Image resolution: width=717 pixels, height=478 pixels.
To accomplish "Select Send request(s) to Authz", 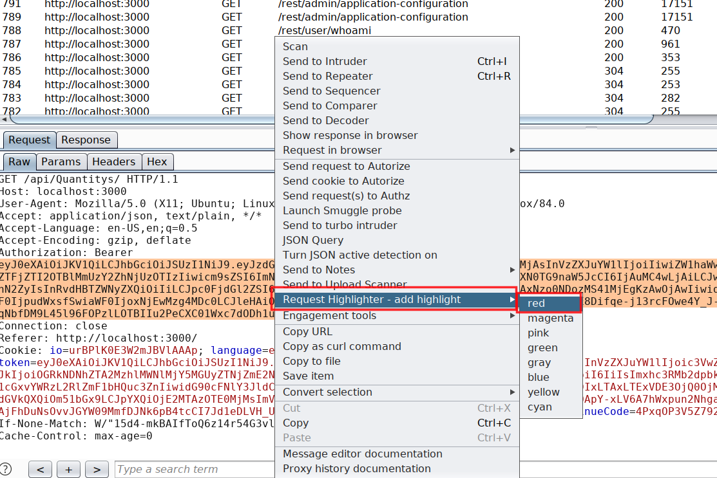I will (397, 196).
